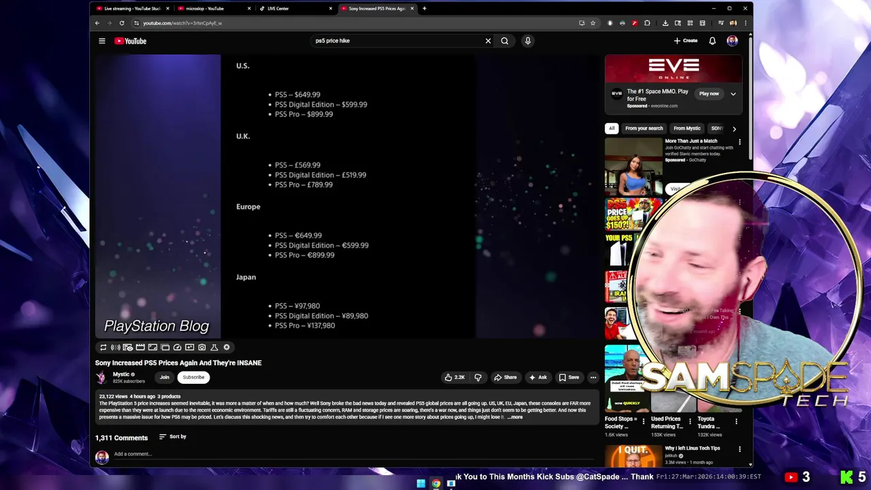871x490 pixels.
Task: Open 'More Than Just a Match' ad thumbnail
Action: click(x=634, y=166)
